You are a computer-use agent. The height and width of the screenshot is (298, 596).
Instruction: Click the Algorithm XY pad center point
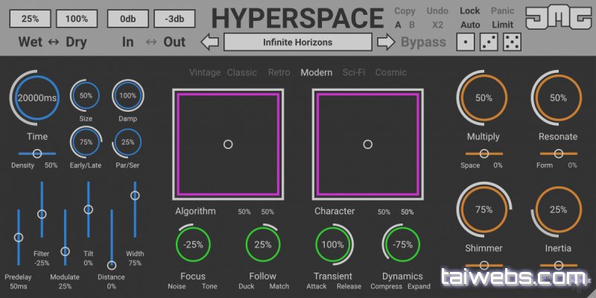click(228, 144)
